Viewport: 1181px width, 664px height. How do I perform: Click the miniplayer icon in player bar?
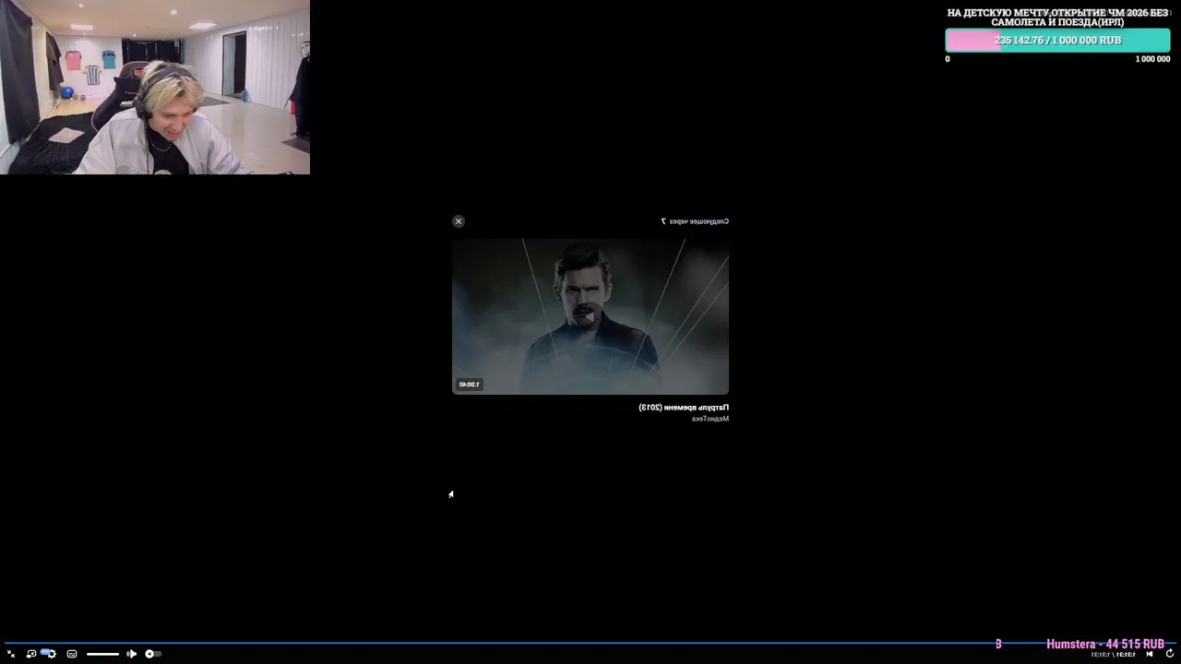tap(31, 654)
